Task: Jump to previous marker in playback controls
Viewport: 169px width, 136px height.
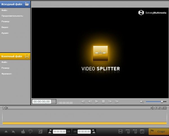Action: coord(83,102)
